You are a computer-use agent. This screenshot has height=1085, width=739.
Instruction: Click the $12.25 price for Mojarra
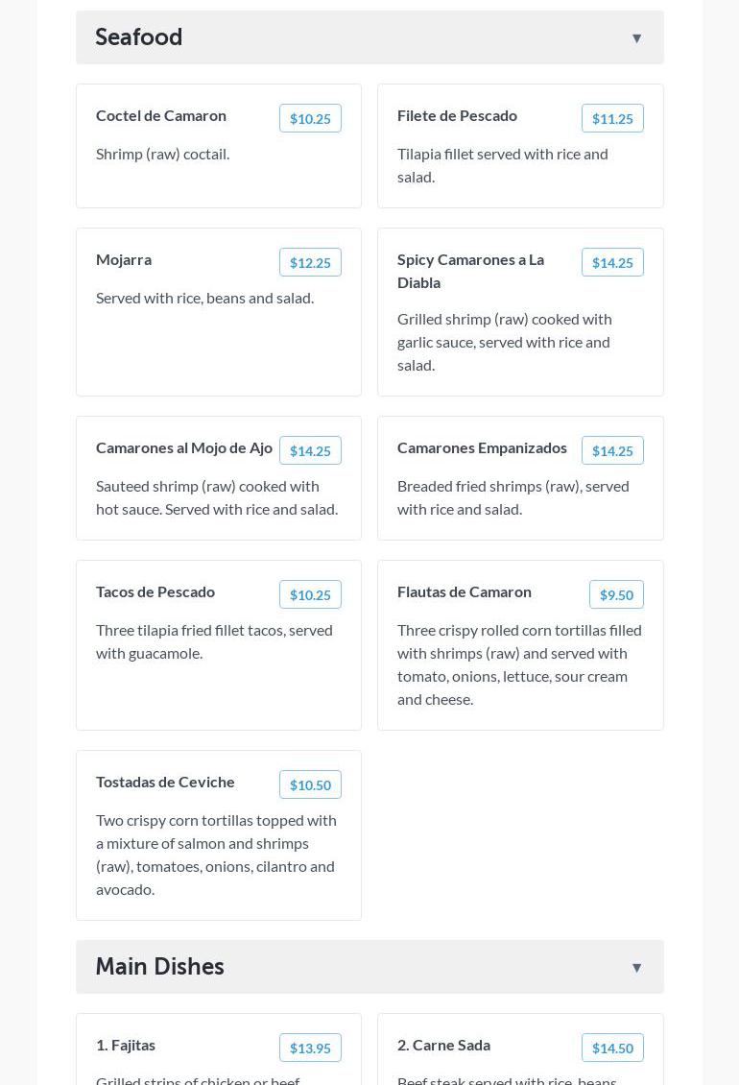click(310, 263)
